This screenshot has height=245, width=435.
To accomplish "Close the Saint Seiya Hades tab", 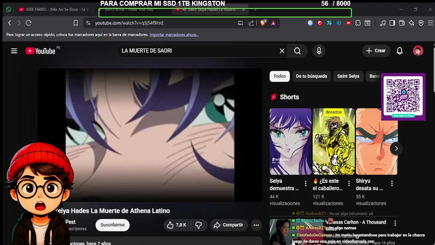I will [243, 10].
